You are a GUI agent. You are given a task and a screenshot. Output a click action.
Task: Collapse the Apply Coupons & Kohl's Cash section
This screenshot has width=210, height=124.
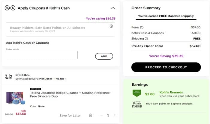(113, 8)
